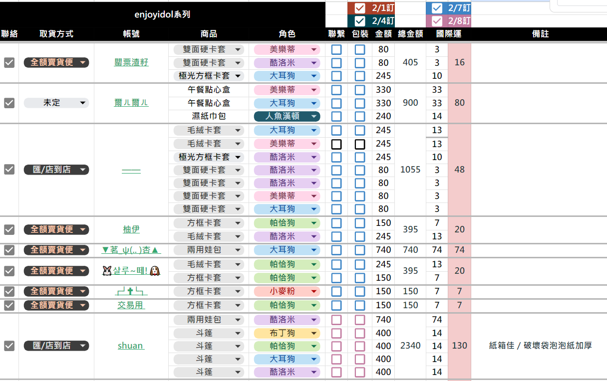The width and height of the screenshot is (607, 381).
Task: Open the 人魚漢頓 role dropdown
Action: (x=287, y=116)
